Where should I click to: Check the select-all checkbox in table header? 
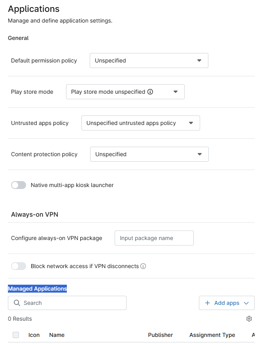click(x=16, y=335)
